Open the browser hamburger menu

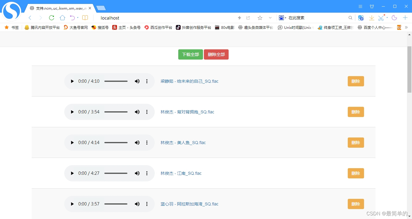[x=360, y=6]
